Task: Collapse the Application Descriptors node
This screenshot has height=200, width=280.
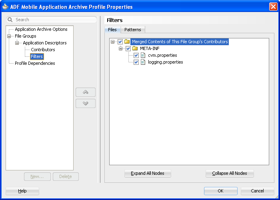Action: click(17, 43)
